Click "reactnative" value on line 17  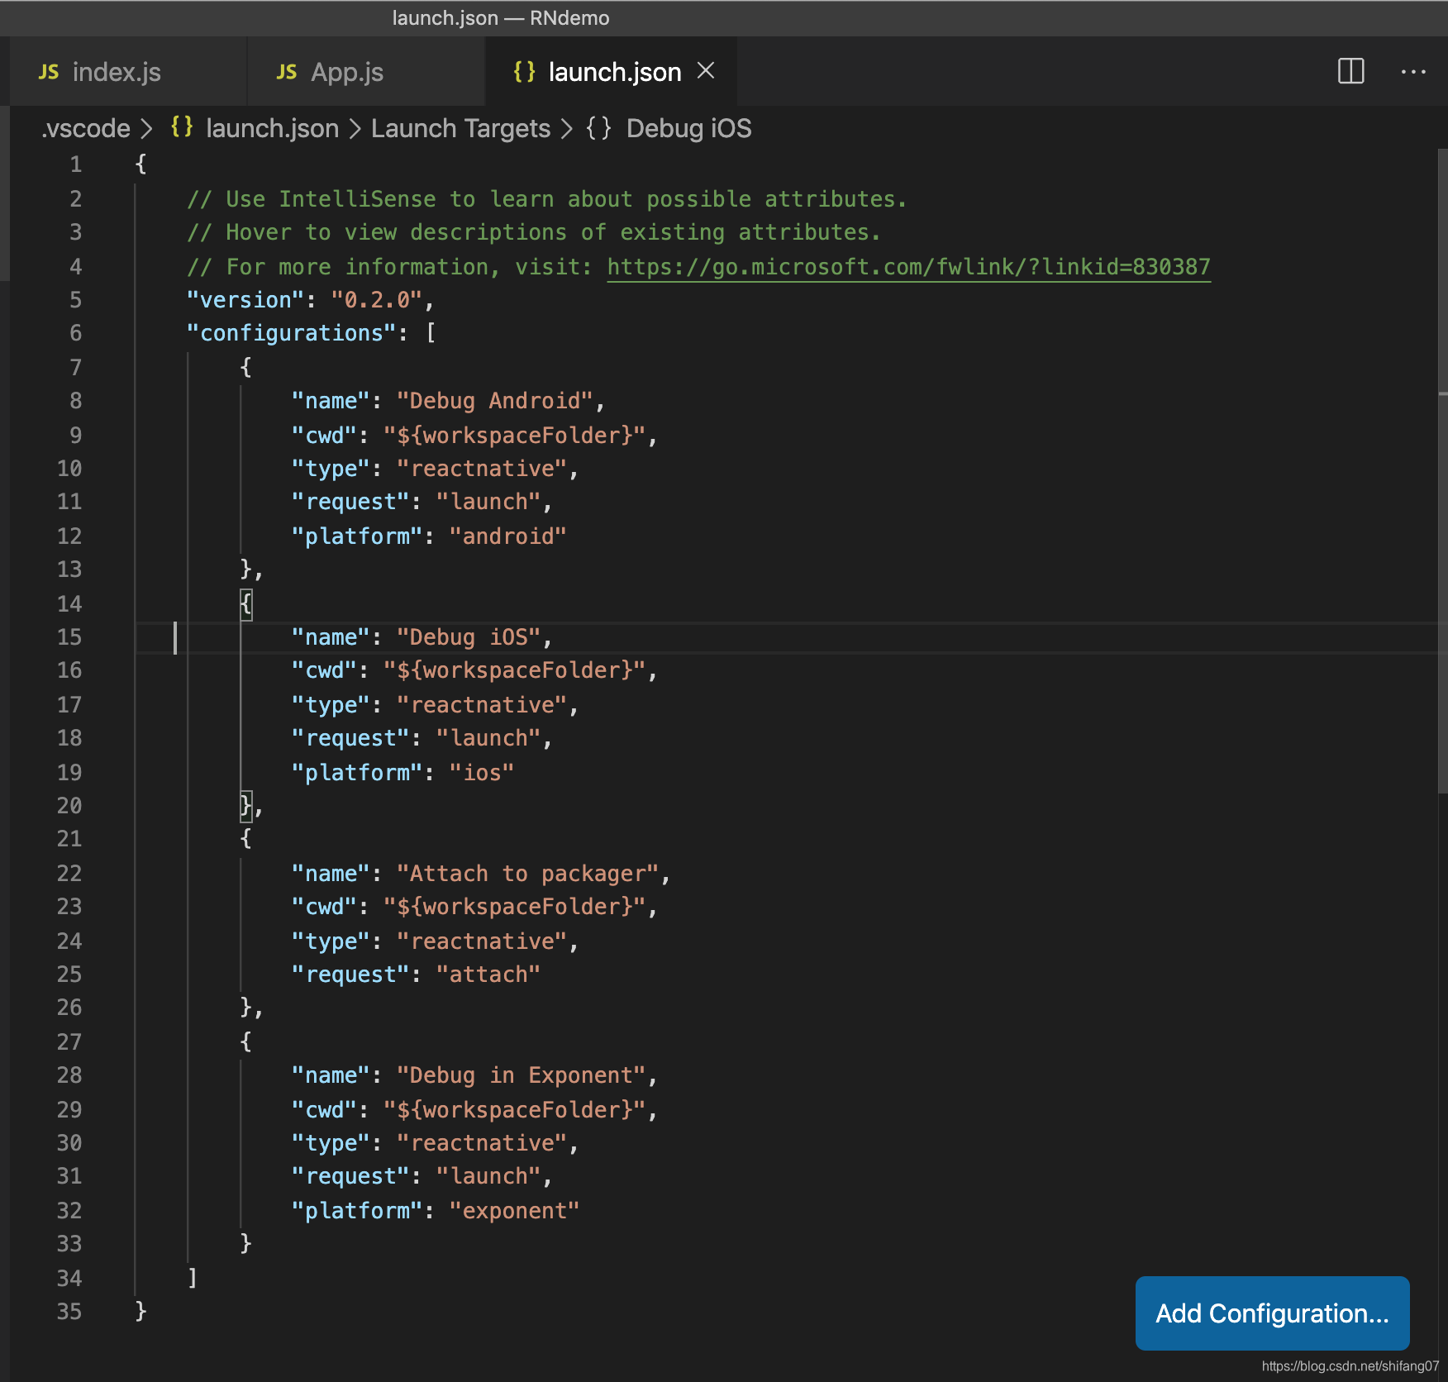click(x=481, y=705)
